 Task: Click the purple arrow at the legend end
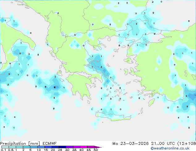pos(98,147)
